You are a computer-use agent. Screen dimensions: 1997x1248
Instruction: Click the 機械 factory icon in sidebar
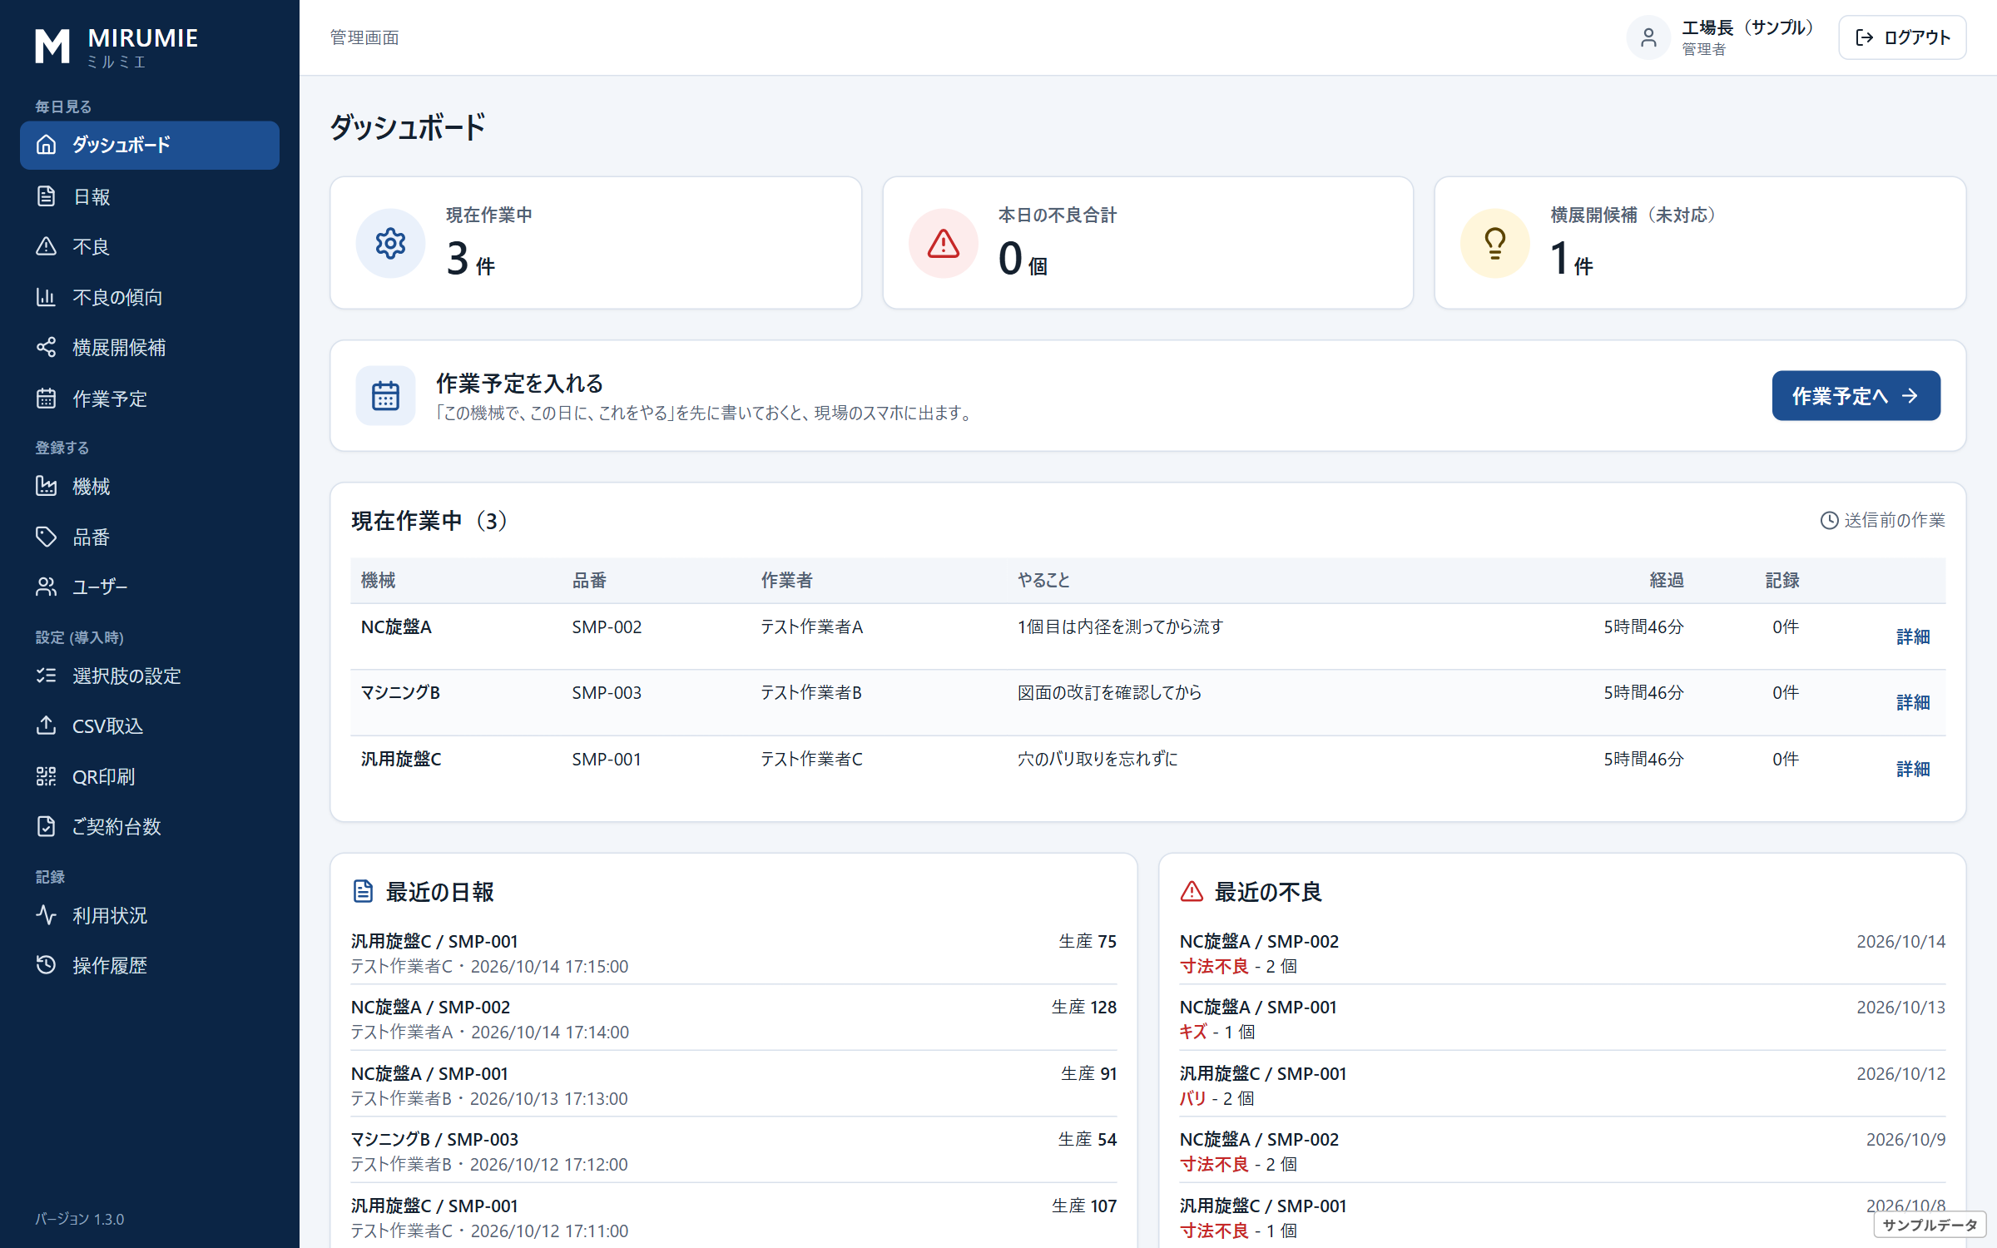[46, 486]
